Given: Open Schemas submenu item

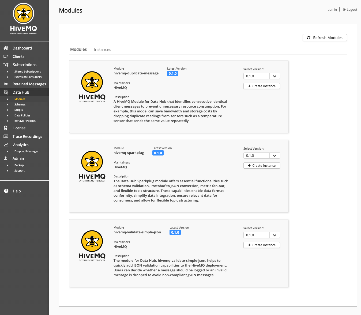Looking at the screenshot, I should coord(20,105).
